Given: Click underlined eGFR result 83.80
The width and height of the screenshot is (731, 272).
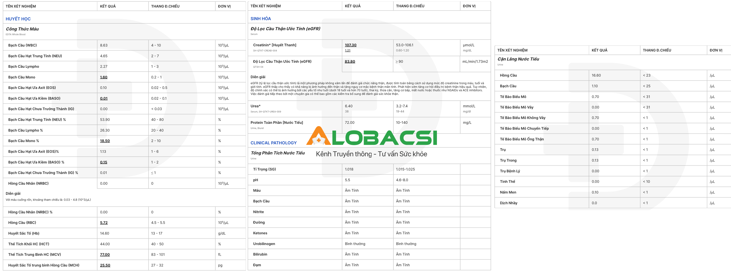Looking at the screenshot, I should click(x=350, y=61).
